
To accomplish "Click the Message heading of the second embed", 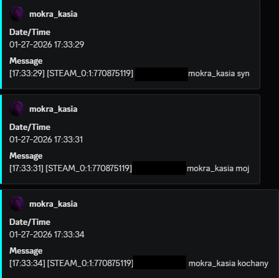I will click(x=26, y=156).
